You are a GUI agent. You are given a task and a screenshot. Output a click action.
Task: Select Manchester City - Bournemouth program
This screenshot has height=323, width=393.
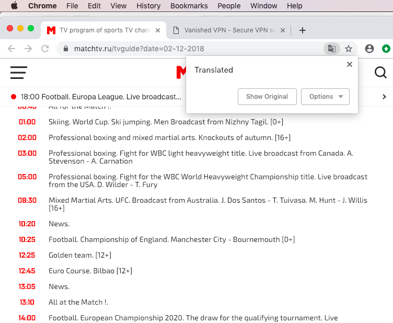tap(172, 239)
